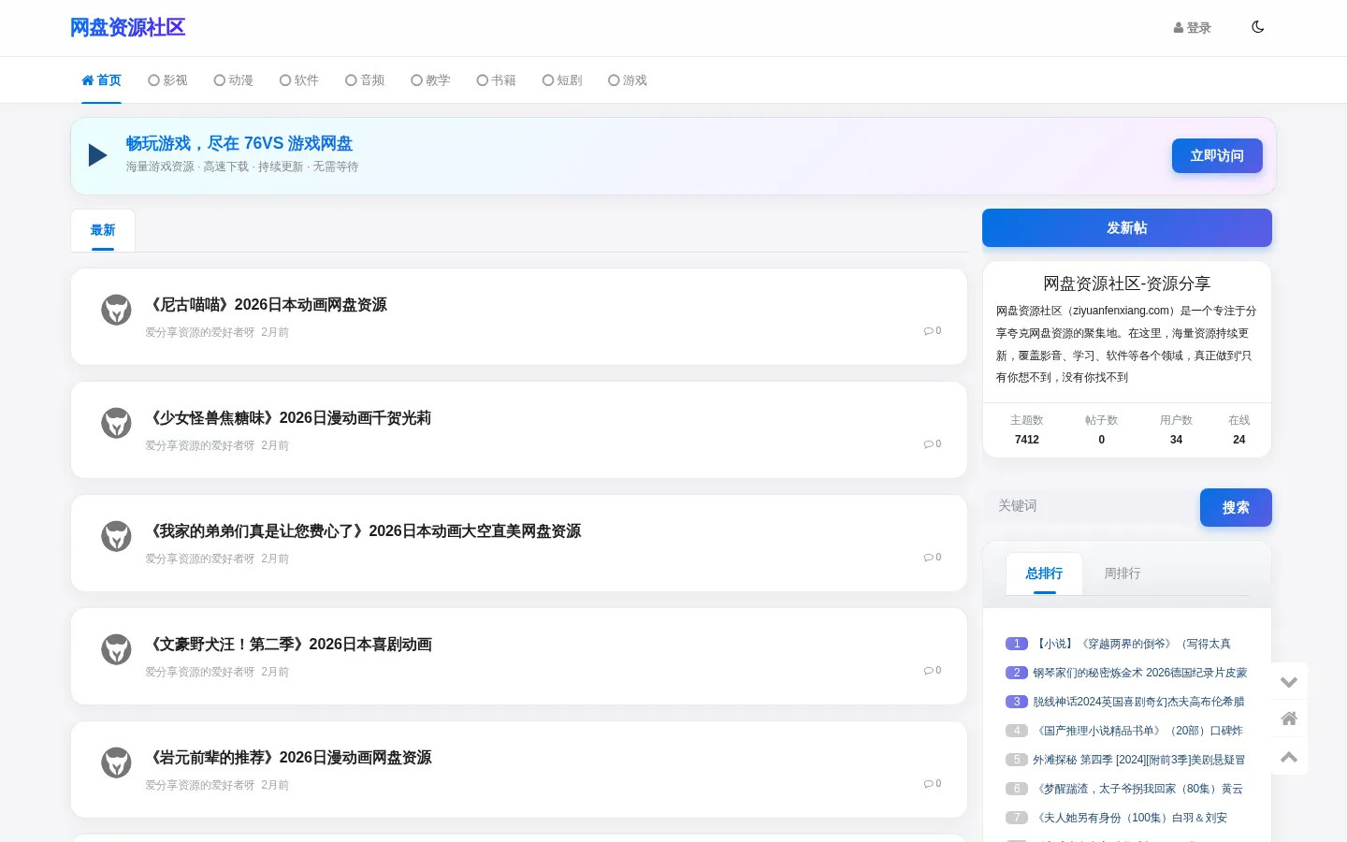Open the 短剧 category
The width and height of the screenshot is (1347, 842).
(x=562, y=80)
